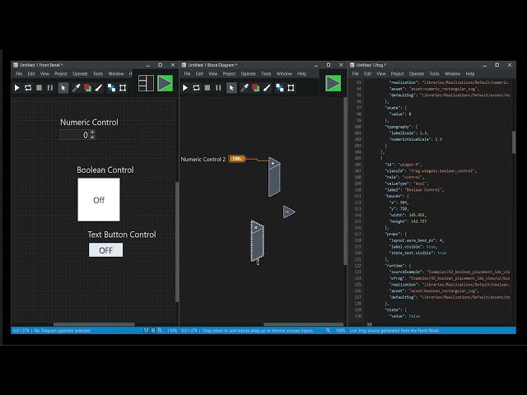The width and height of the screenshot is (527, 395).
Task: Decrement Numeric Control with down arrow
Action: 92,137
